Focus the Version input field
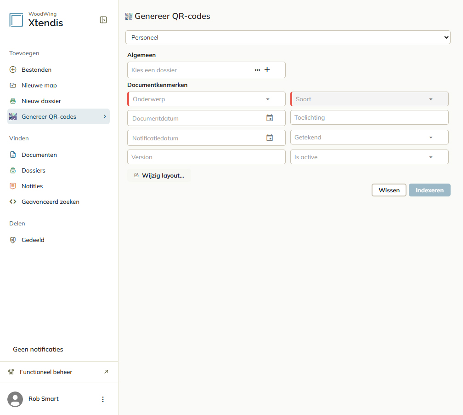Image resolution: width=463 pixels, height=415 pixels. 206,157
